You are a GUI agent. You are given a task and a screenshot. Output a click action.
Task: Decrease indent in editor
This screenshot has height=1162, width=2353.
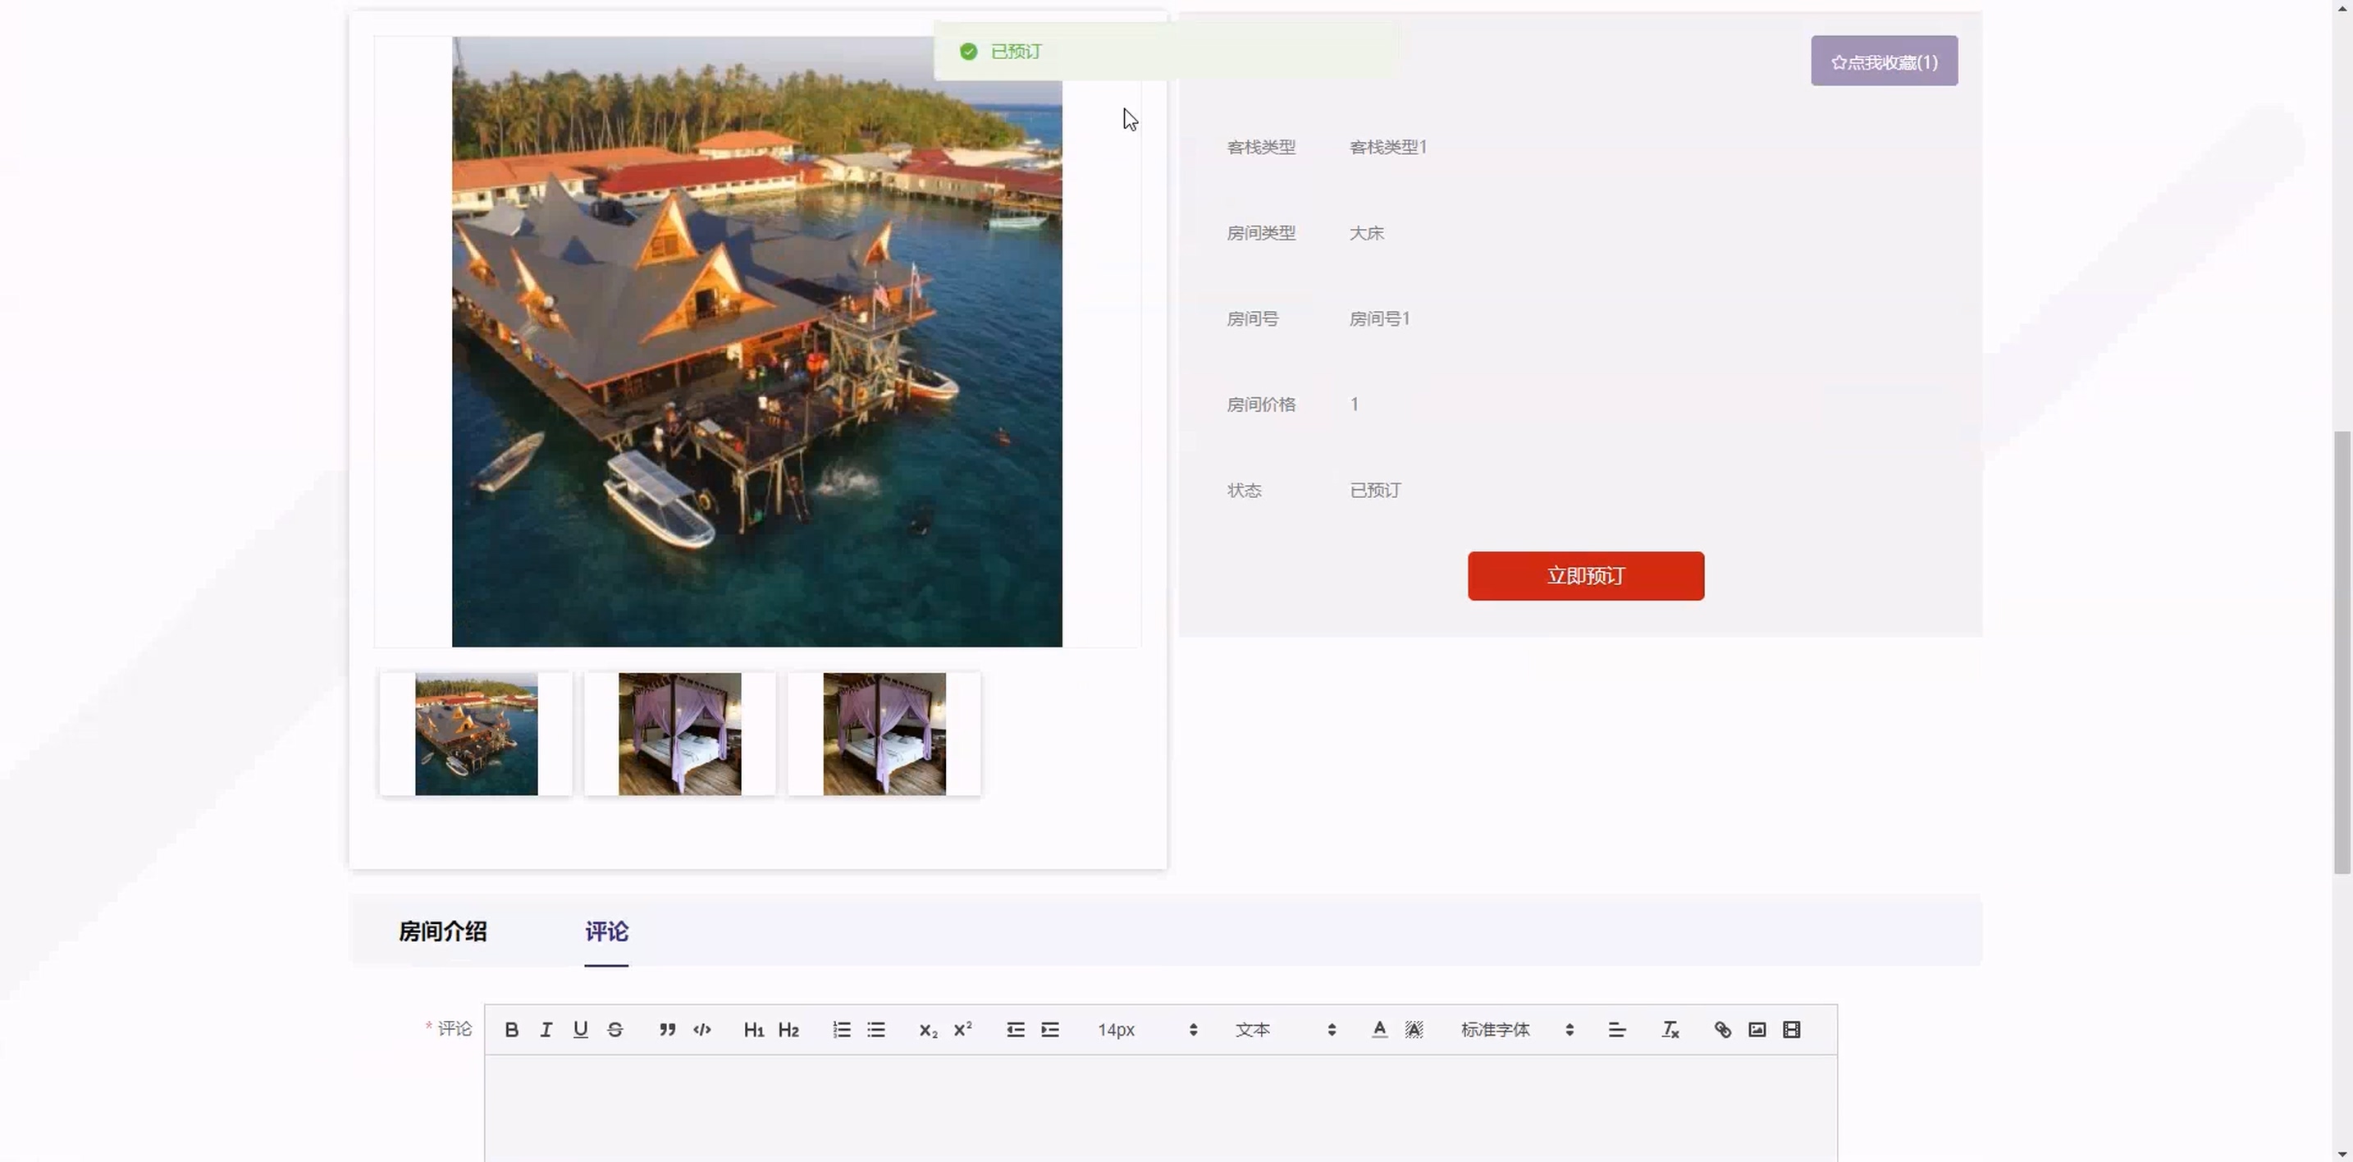pyautogui.click(x=1015, y=1030)
